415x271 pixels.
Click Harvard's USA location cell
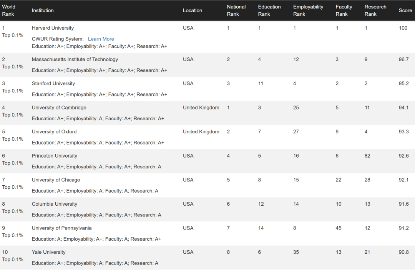(x=188, y=28)
